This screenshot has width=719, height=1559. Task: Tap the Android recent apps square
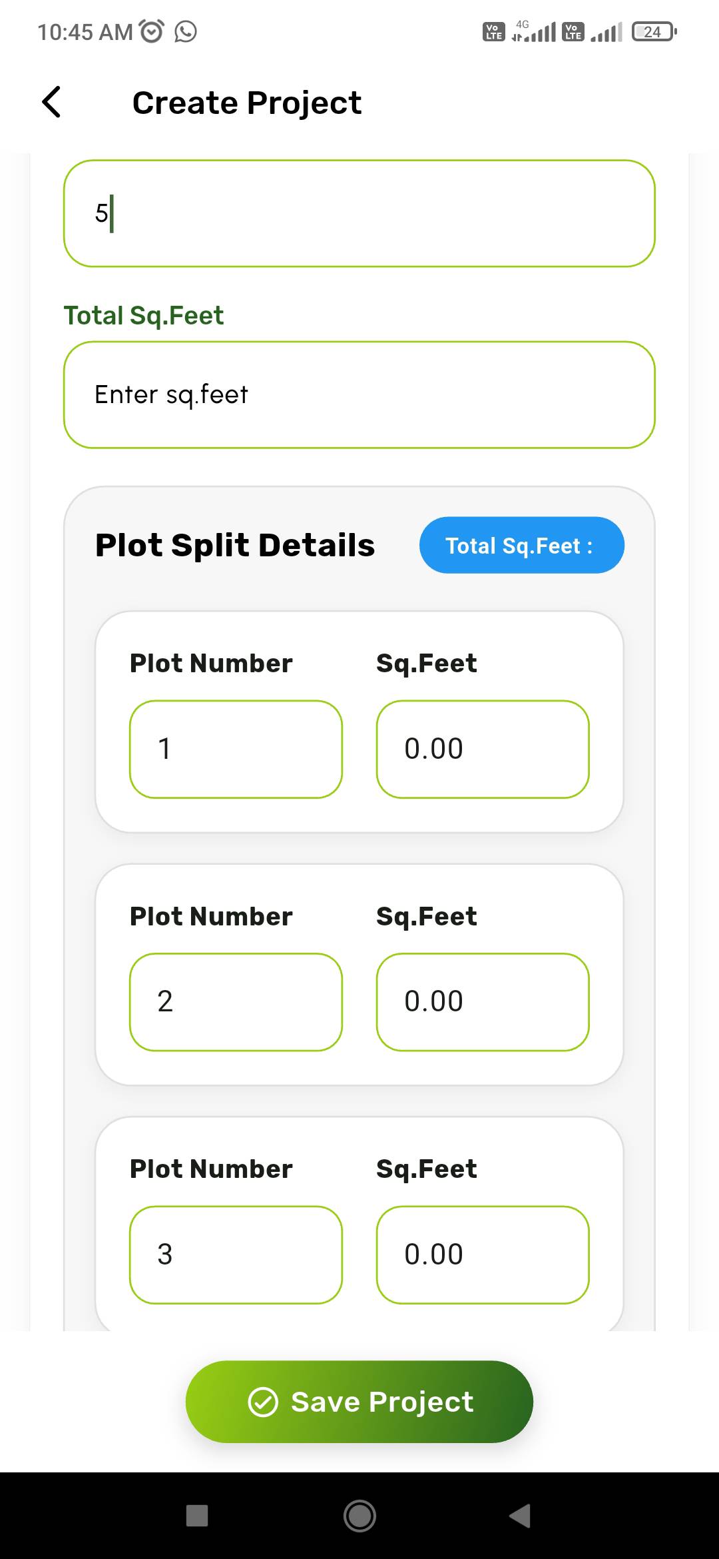[197, 1516]
